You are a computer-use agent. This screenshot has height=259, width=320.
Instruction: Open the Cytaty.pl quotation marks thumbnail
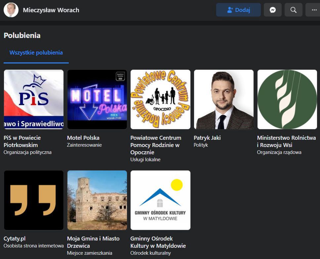pos(34,200)
